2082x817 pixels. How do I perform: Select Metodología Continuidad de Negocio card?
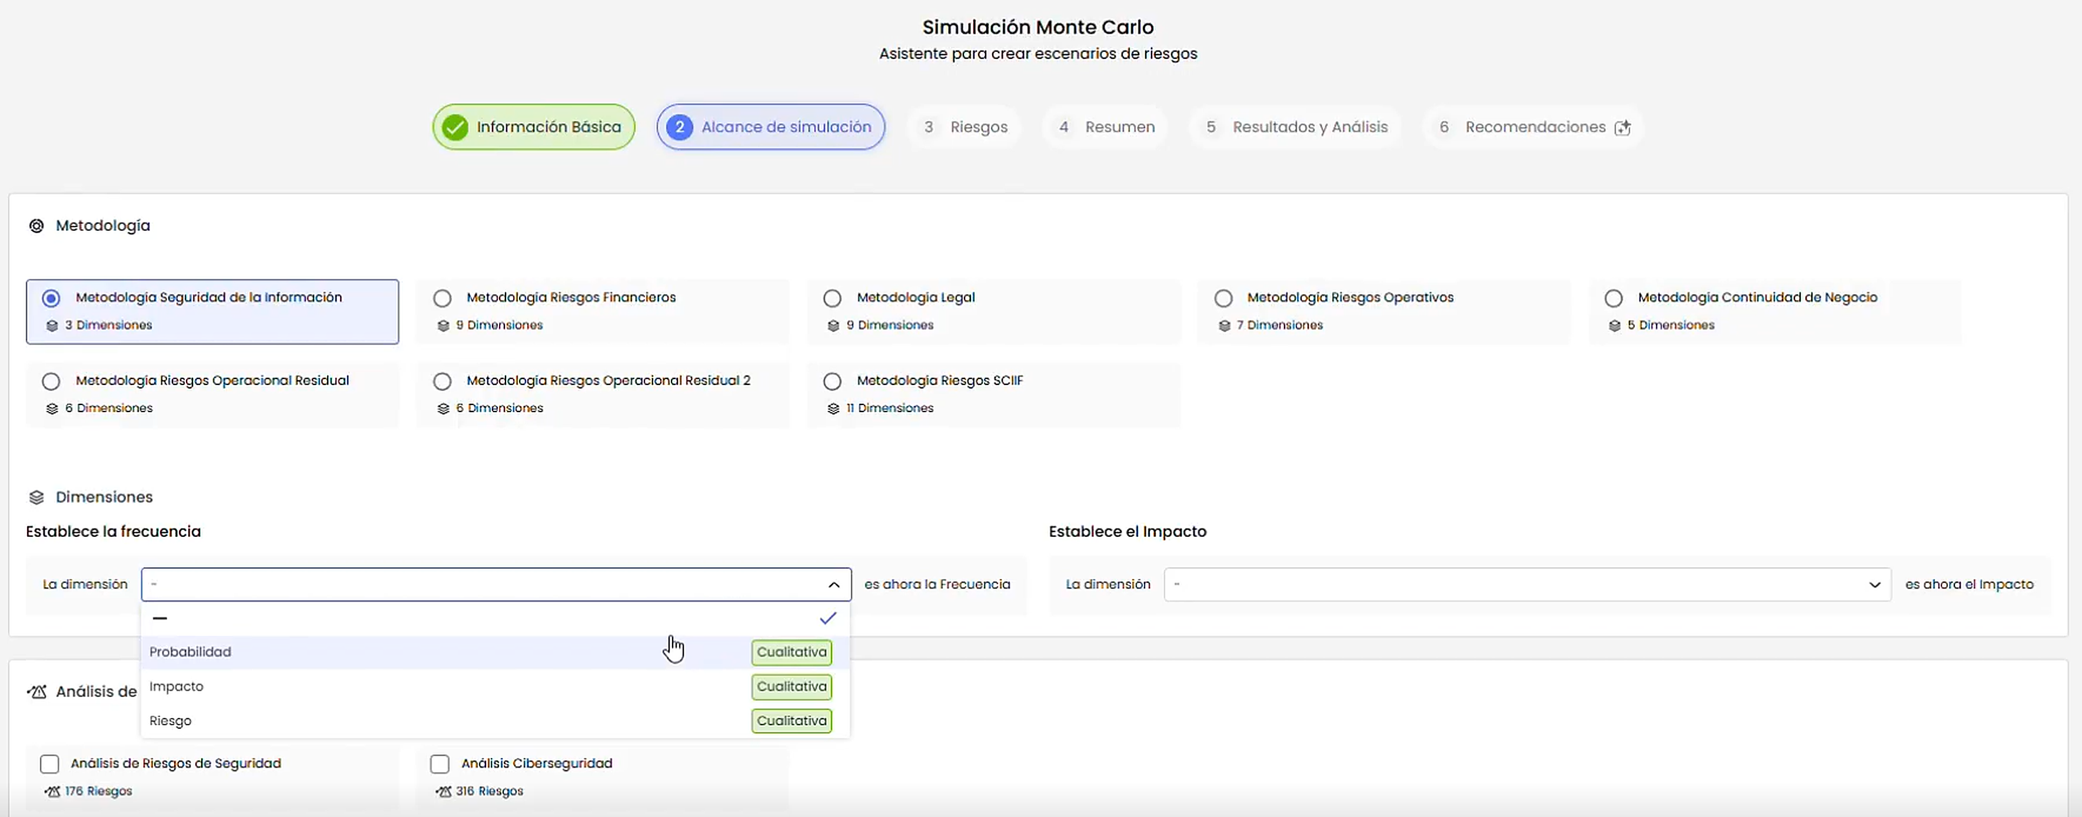pos(1775,311)
